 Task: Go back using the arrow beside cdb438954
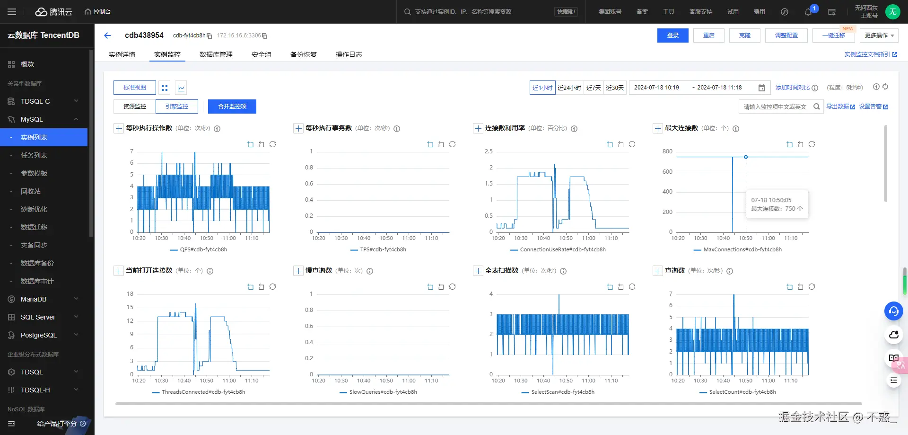[x=107, y=36]
